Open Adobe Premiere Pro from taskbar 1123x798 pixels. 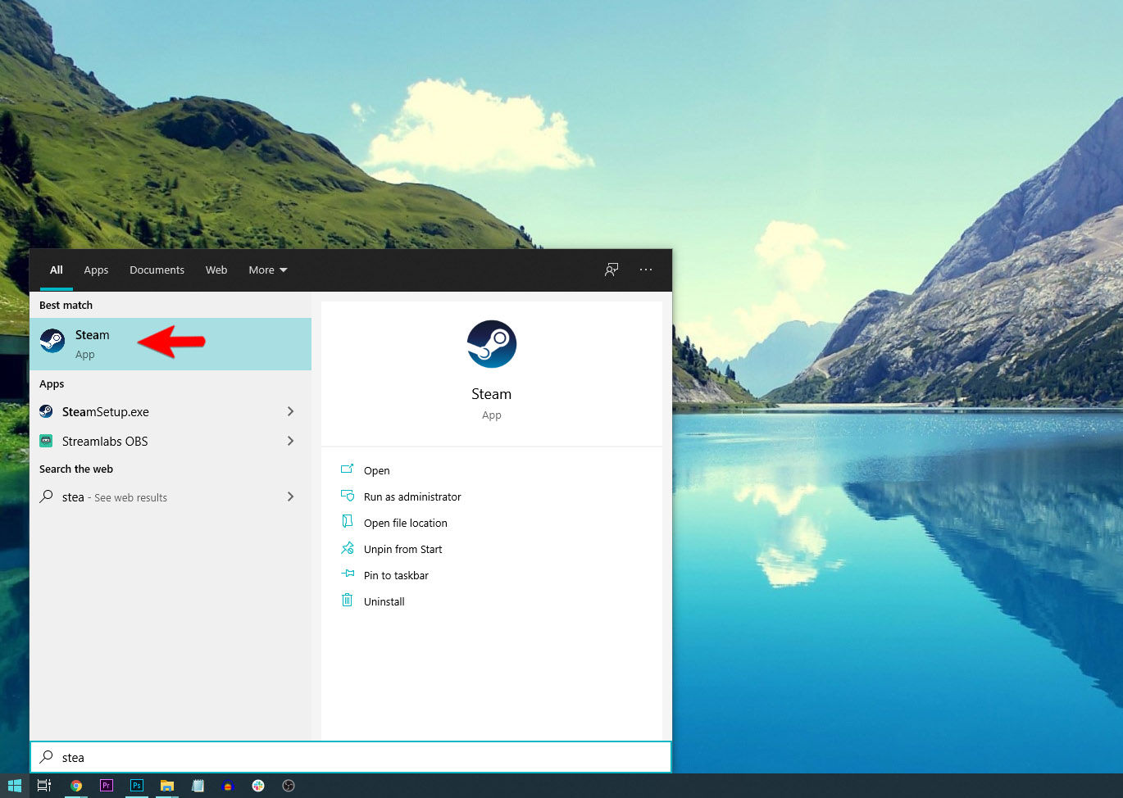click(106, 786)
